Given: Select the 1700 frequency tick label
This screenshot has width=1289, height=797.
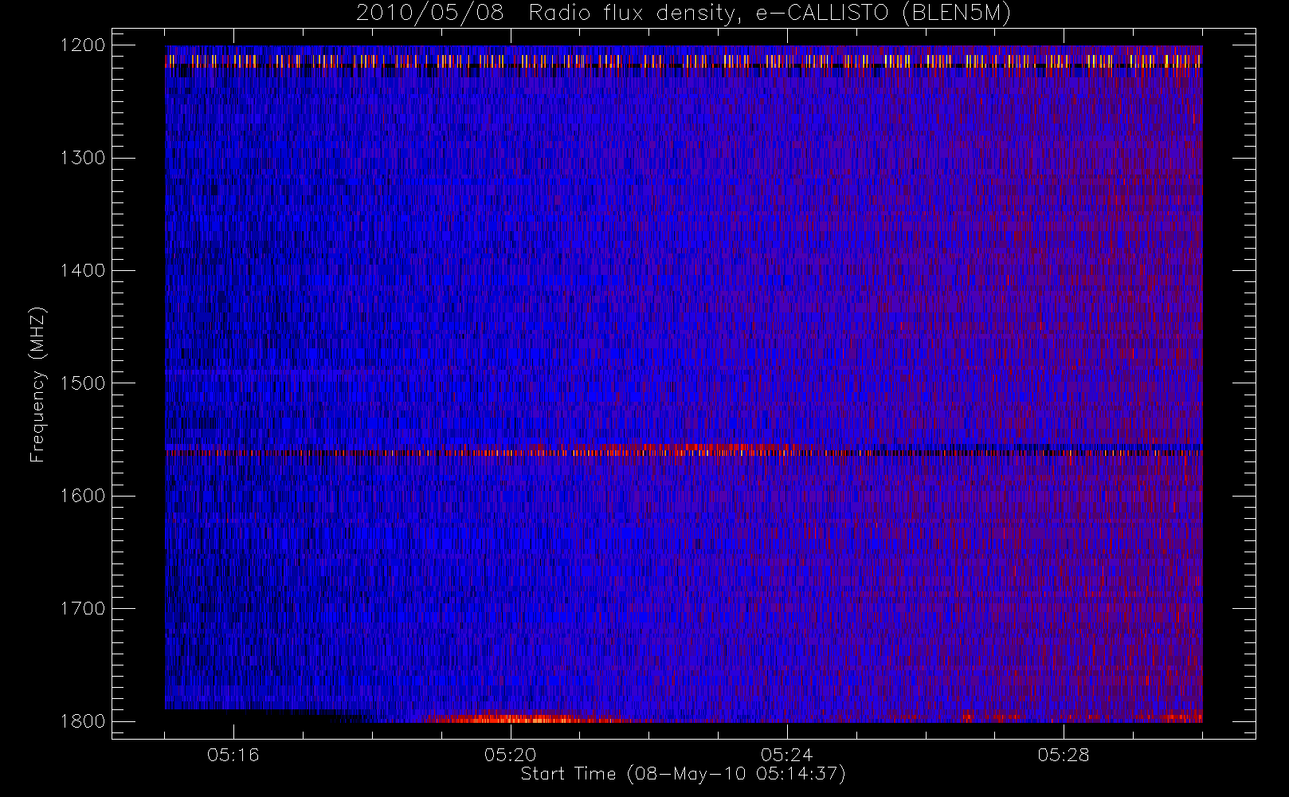Looking at the screenshot, I should [x=83, y=609].
